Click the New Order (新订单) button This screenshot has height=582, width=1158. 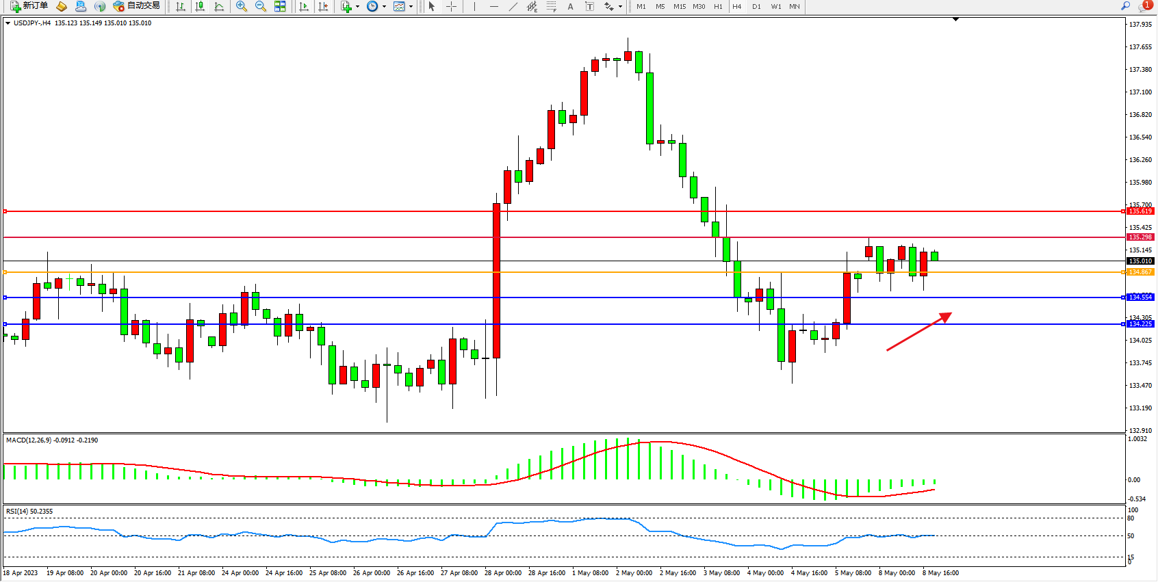29,6
